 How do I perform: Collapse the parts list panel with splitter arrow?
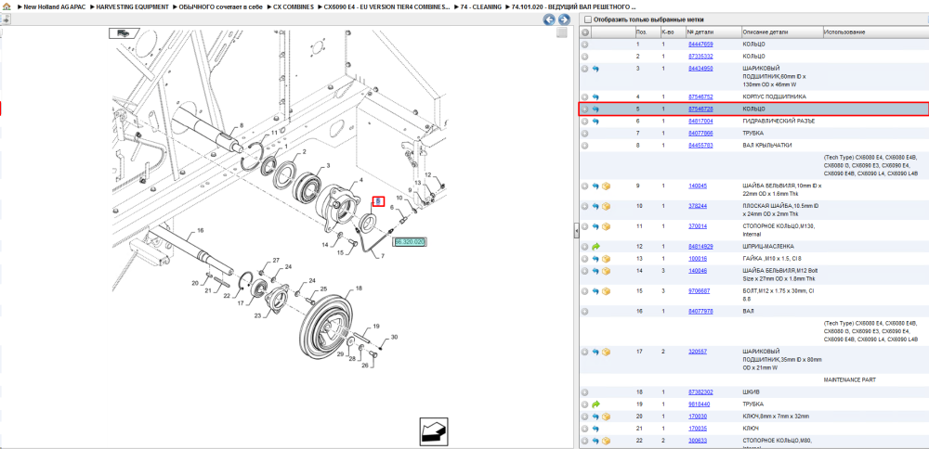tap(576, 231)
